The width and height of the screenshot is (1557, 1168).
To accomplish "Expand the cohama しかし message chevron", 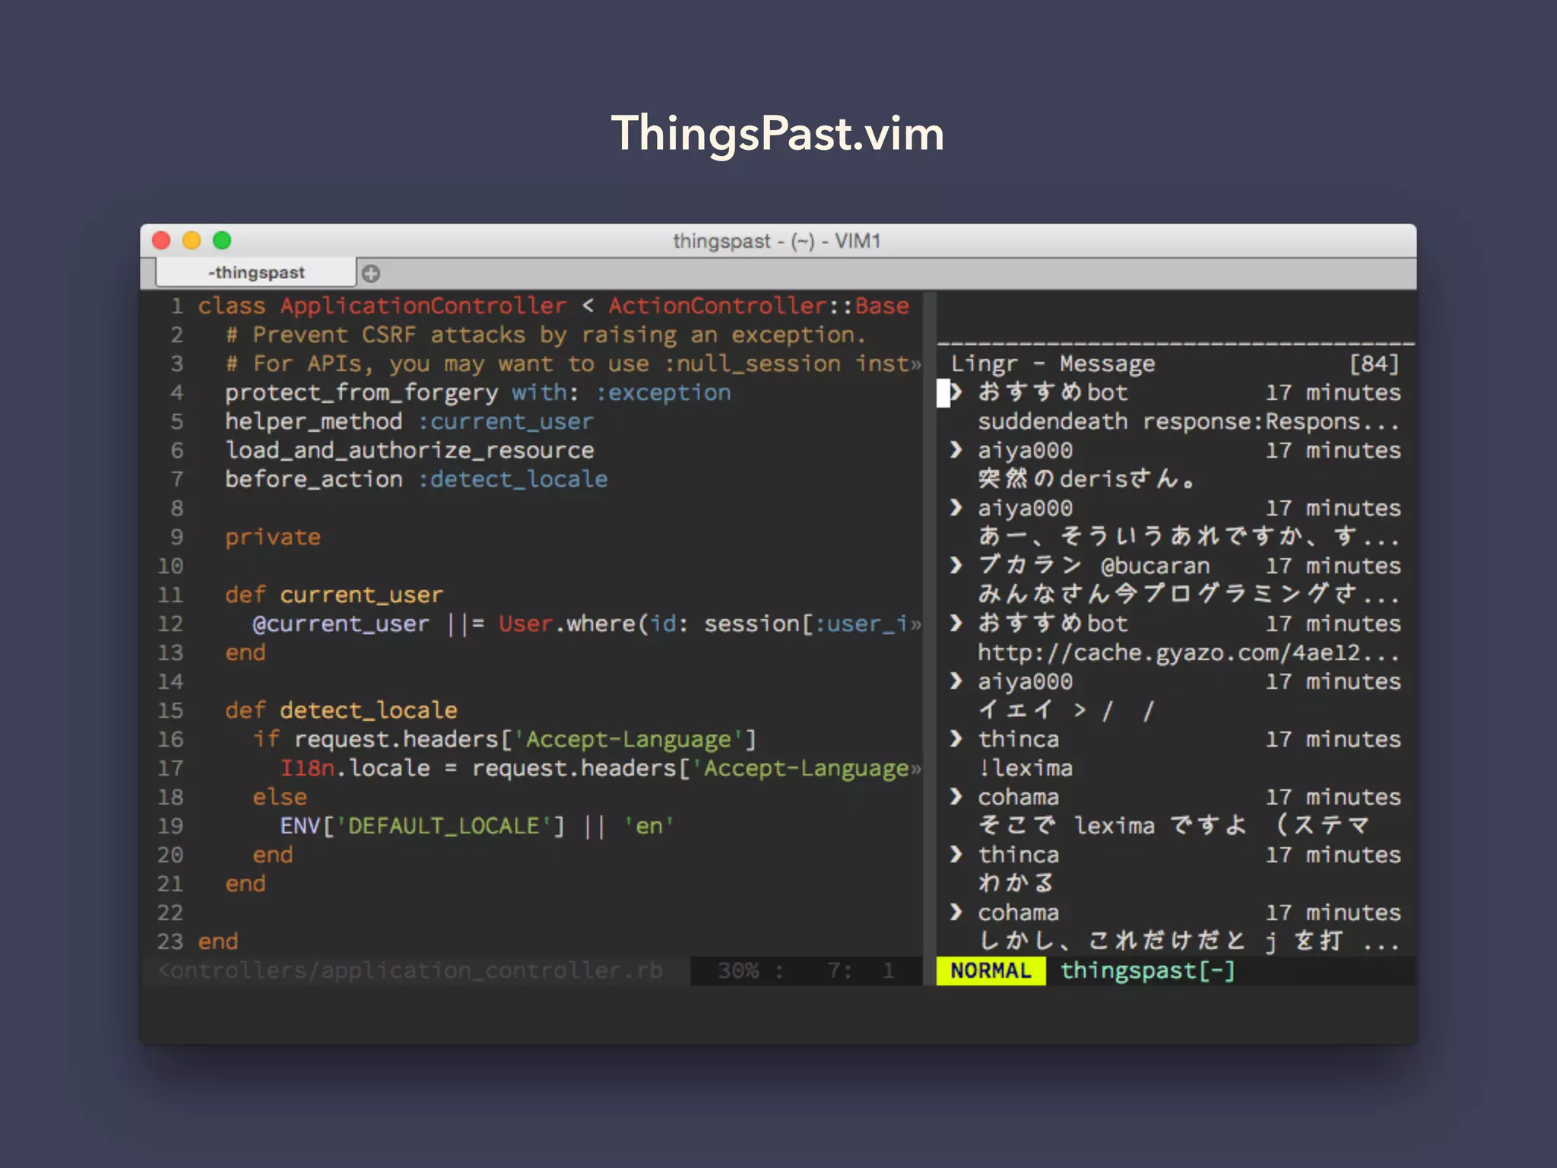I will 956,912.
